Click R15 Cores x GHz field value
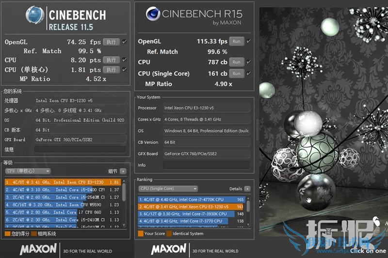Screen dimensions: 388x258 coord(207,119)
